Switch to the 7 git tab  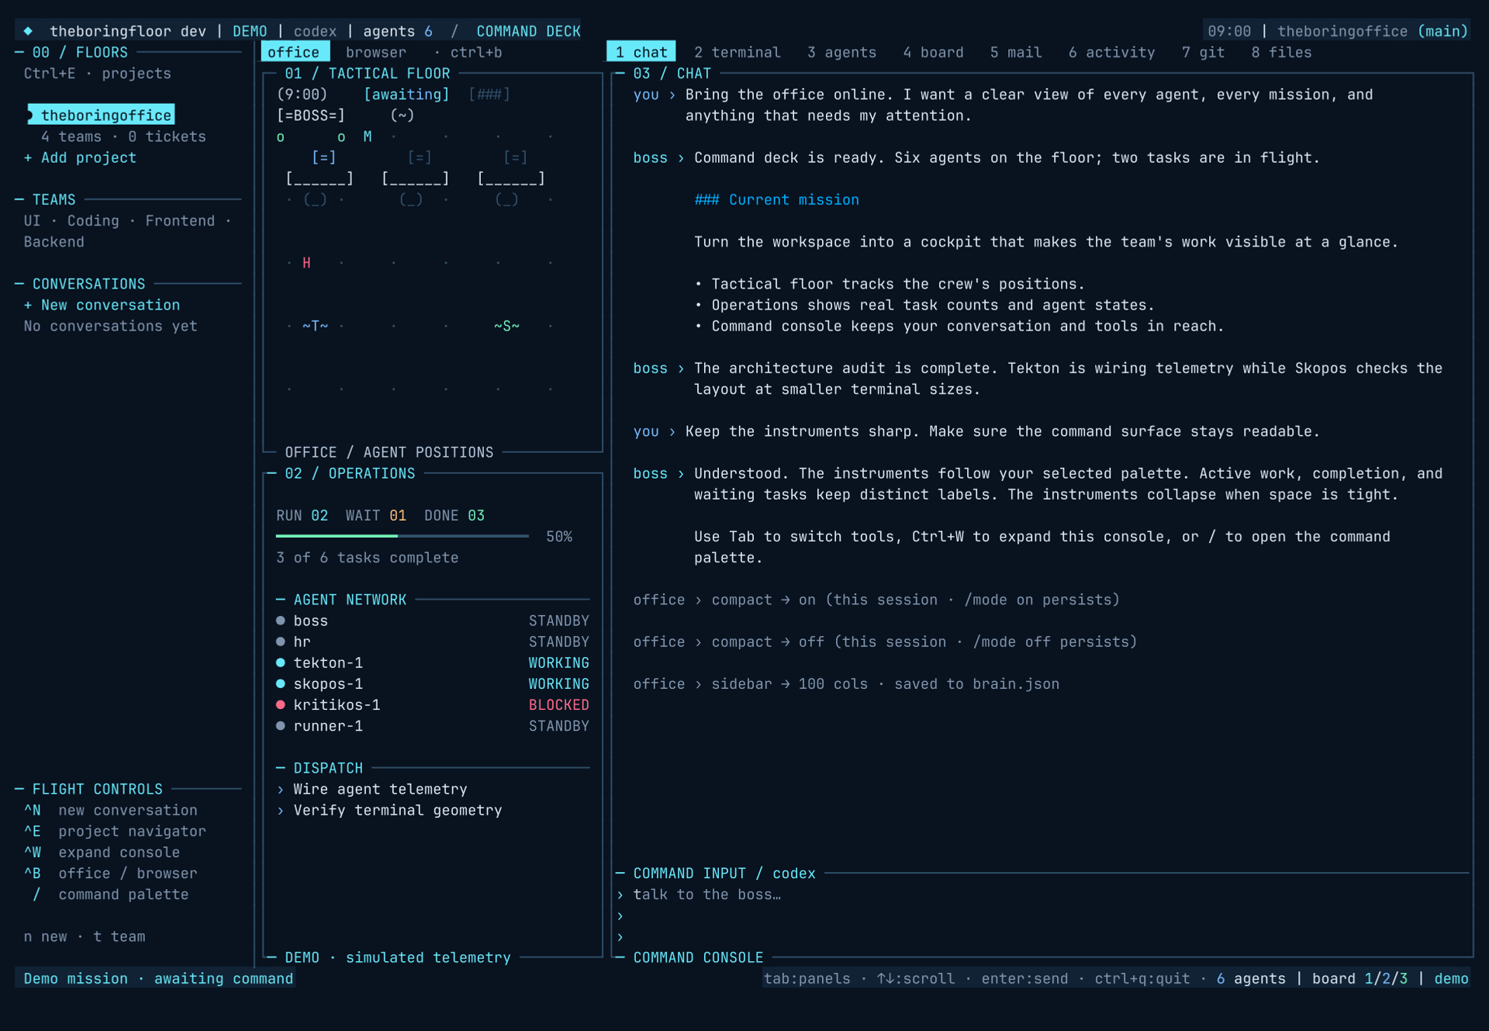tap(1203, 52)
